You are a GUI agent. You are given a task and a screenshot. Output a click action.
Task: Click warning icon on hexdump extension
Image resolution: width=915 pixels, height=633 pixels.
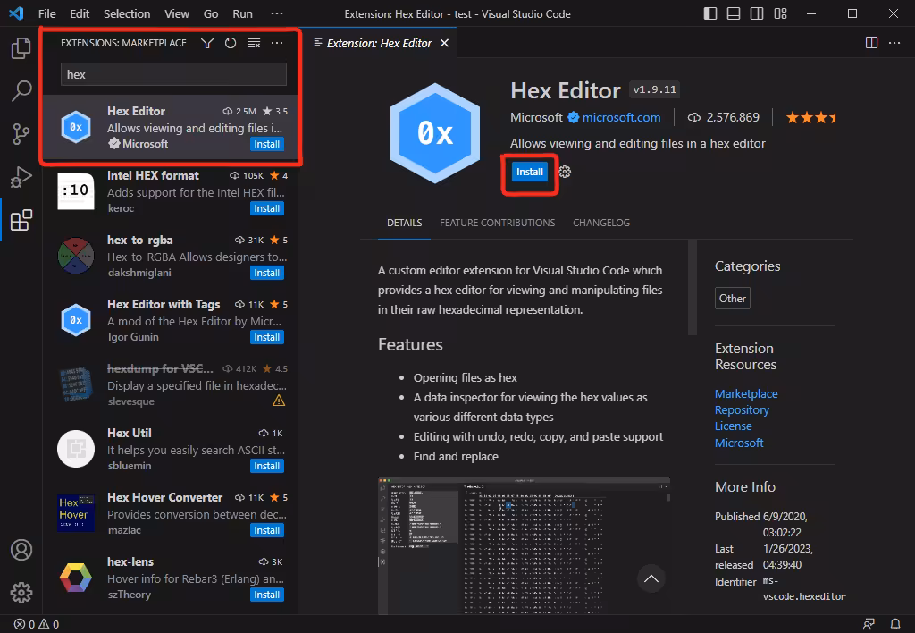(279, 401)
